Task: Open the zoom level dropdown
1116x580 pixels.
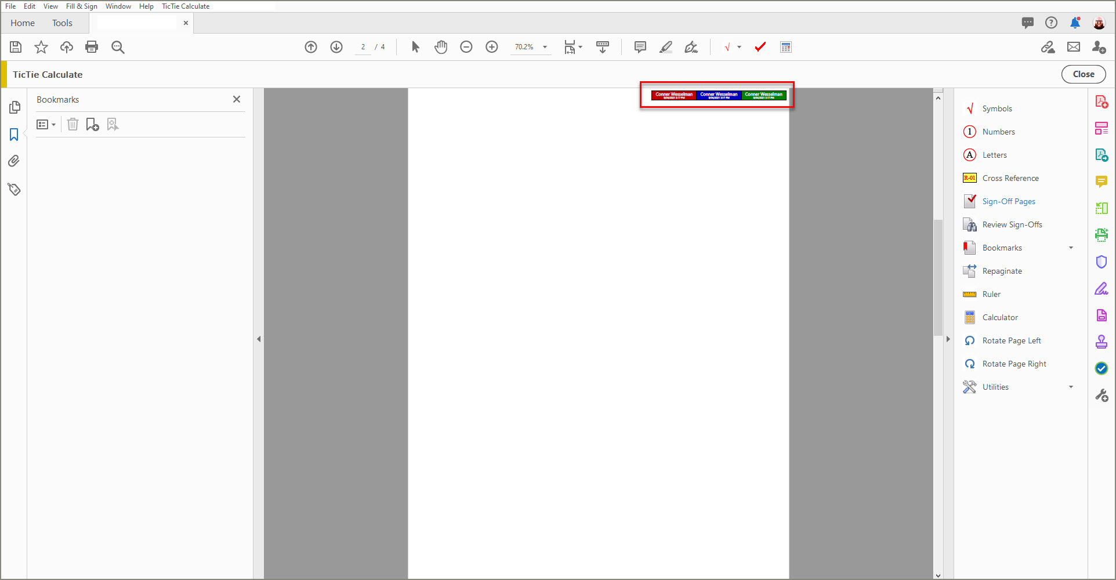Action: (x=543, y=47)
